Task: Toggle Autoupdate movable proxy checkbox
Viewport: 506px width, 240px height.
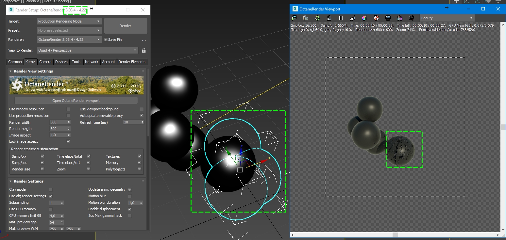Action: point(142,116)
